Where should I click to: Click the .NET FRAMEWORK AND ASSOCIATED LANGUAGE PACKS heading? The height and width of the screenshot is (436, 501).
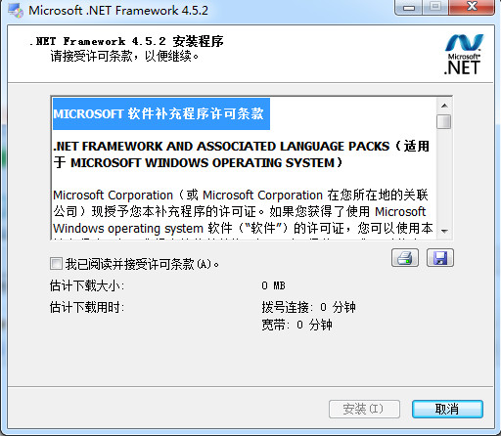coord(242,154)
